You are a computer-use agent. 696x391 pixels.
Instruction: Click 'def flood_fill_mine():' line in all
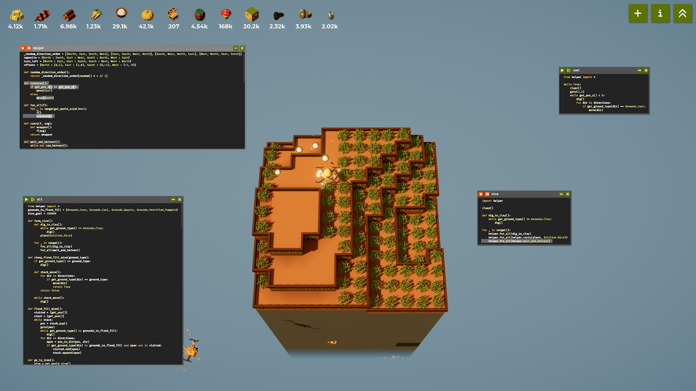pyautogui.click(x=45, y=309)
